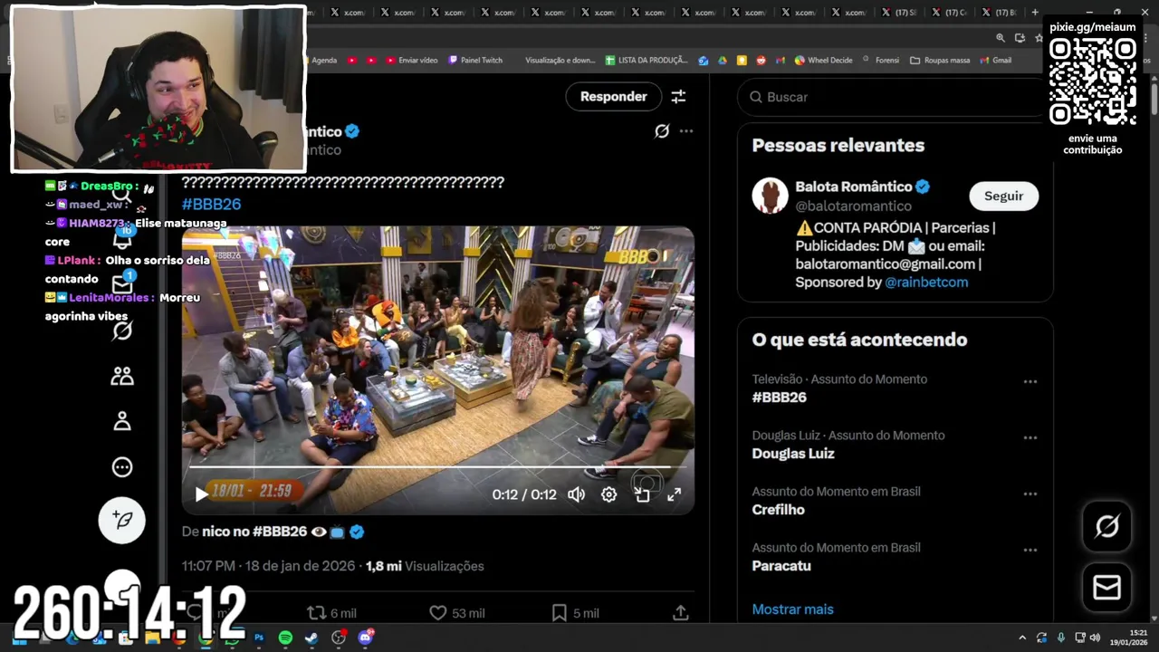Open video playback settings gear
Screen dimensions: 1159x652
pos(609,494)
